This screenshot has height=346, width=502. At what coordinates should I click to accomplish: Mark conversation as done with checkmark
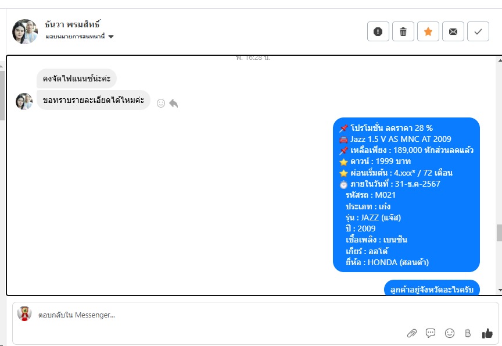tap(478, 31)
